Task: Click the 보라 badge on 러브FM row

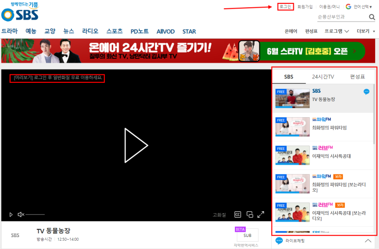Action: click(x=340, y=205)
